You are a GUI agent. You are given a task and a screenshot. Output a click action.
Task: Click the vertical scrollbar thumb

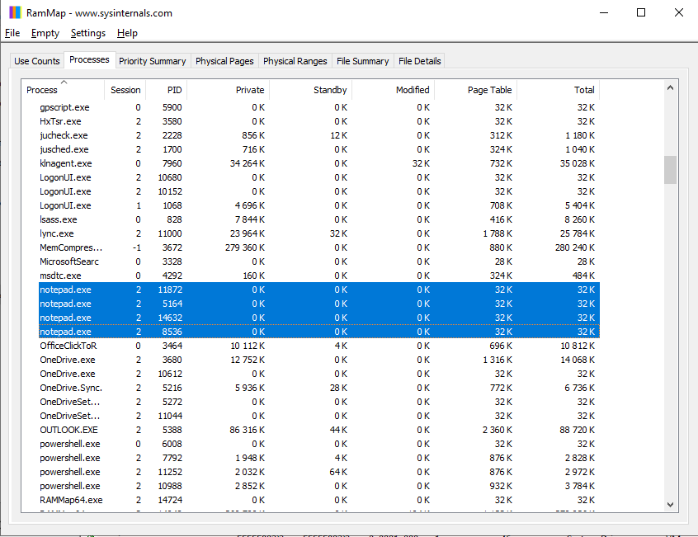pyautogui.click(x=671, y=169)
